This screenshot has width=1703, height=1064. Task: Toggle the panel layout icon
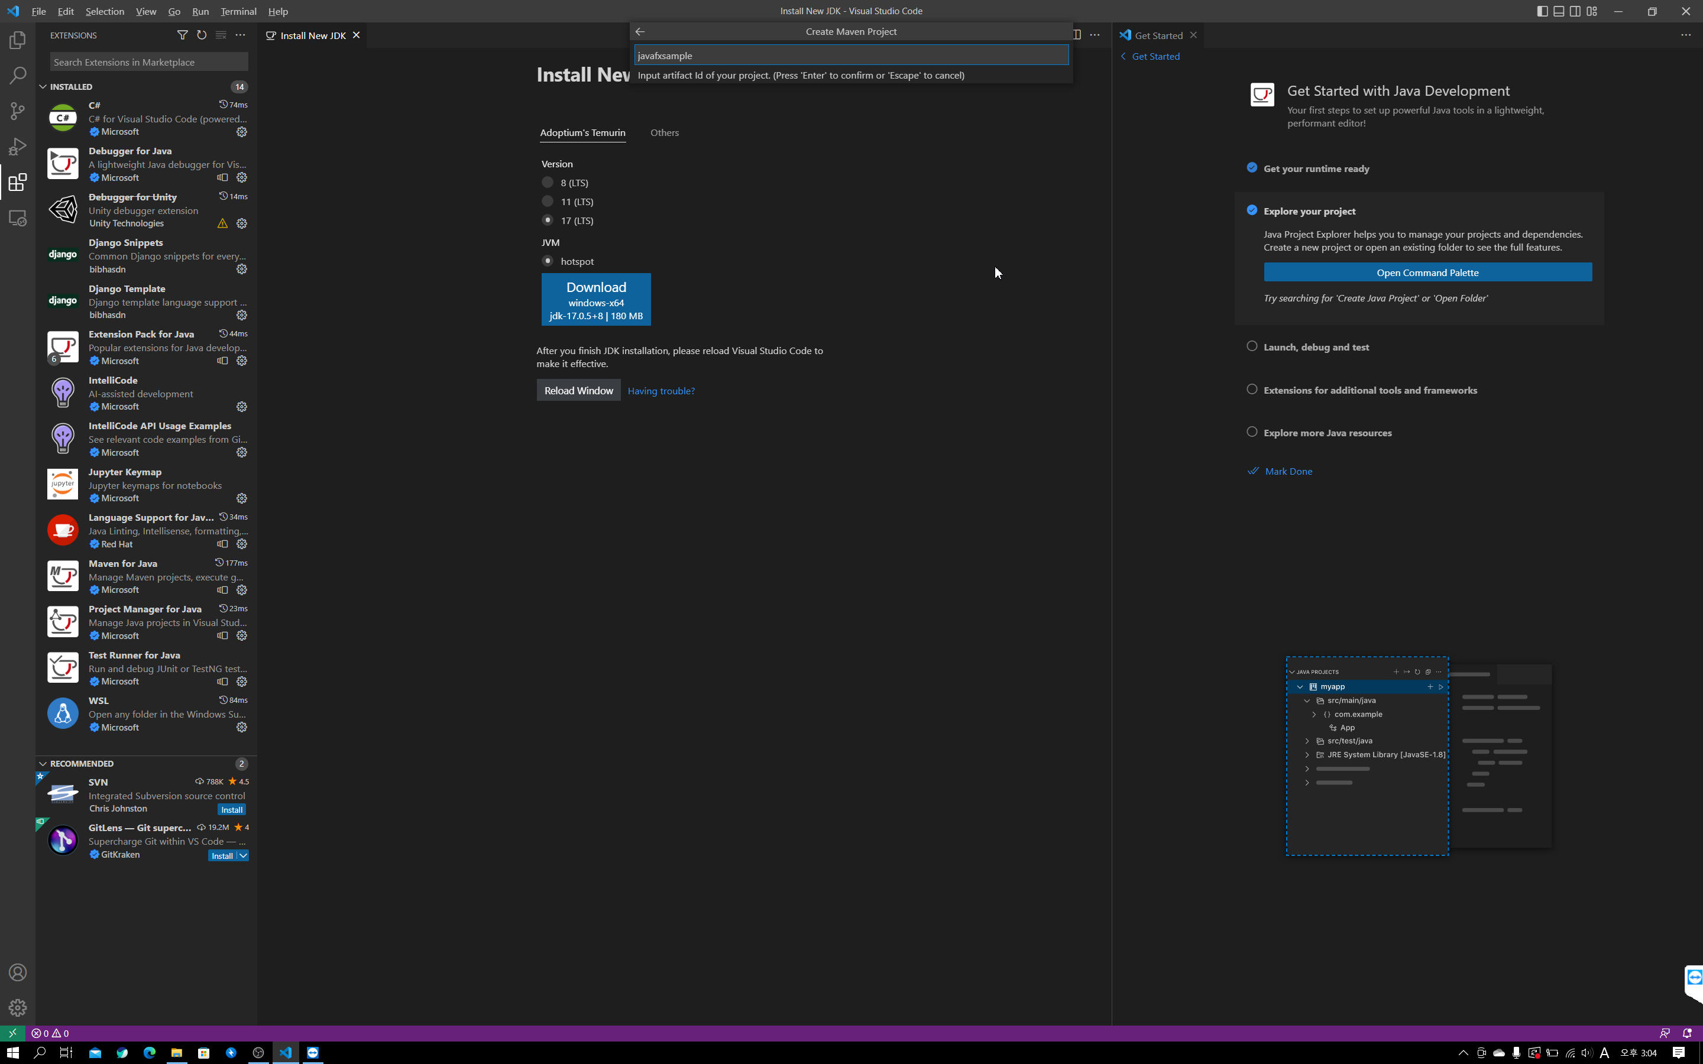pyautogui.click(x=1559, y=11)
